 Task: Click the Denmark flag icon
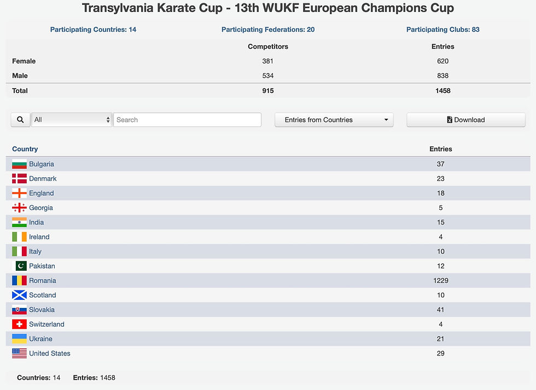point(19,178)
